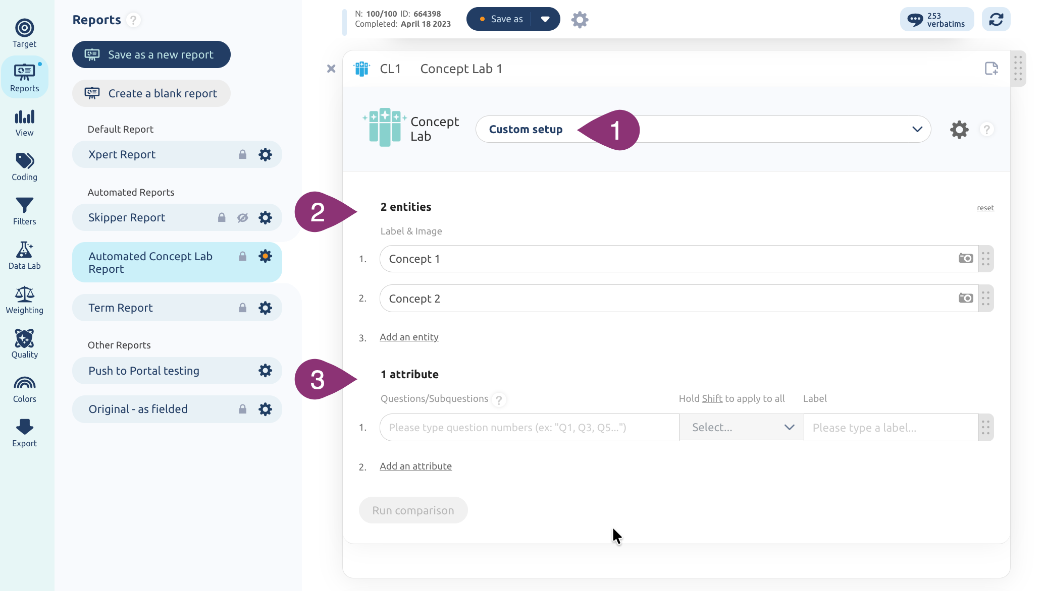Open Xpert Report settings gear

click(265, 155)
